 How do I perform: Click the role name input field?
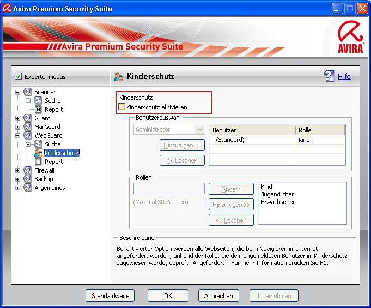pyautogui.click(x=169, y=189)
